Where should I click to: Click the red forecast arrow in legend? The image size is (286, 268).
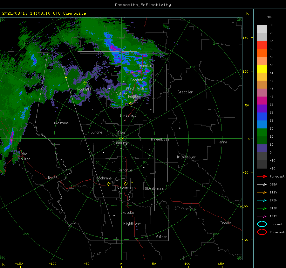tap(262, 176)
